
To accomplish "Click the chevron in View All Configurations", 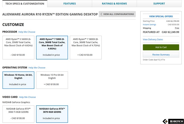I will coord(101,14).
